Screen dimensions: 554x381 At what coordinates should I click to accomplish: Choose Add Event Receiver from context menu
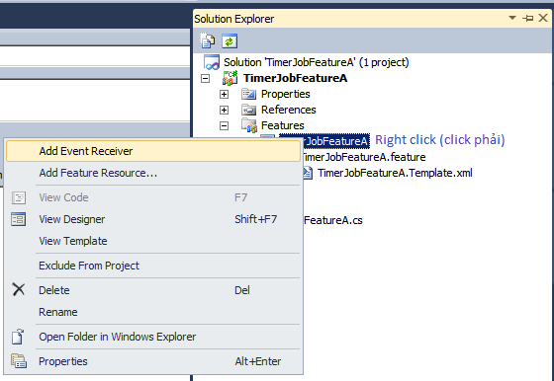click(153, 151)
